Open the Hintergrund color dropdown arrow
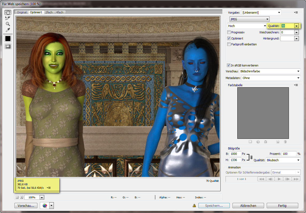The image size is (306, 213). tap(296, 39)
